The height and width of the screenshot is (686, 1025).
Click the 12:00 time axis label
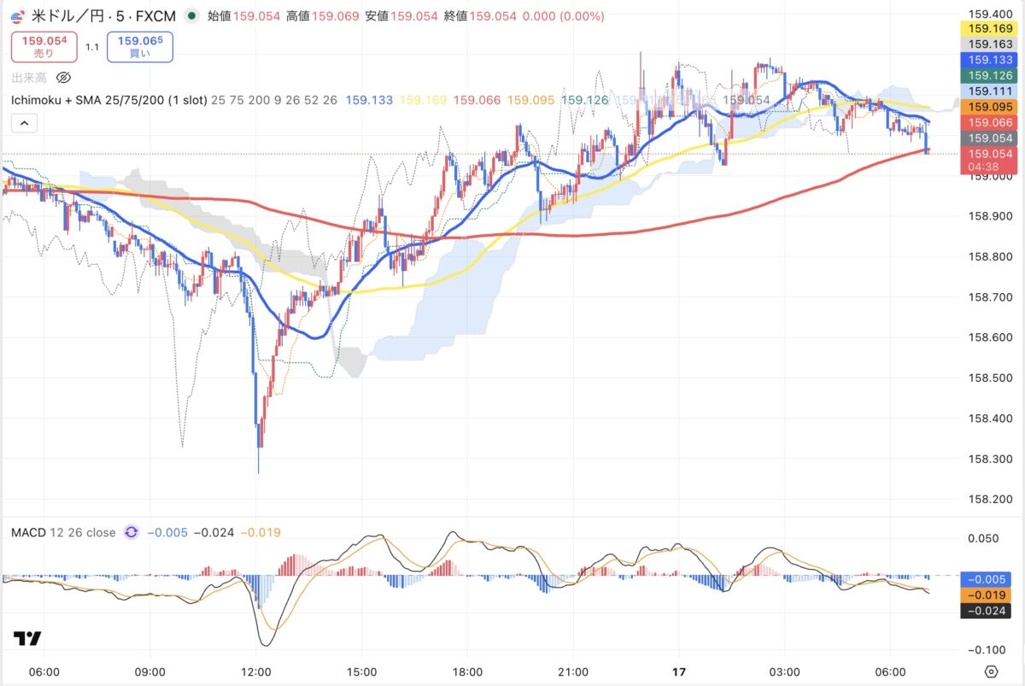[256, 671]
